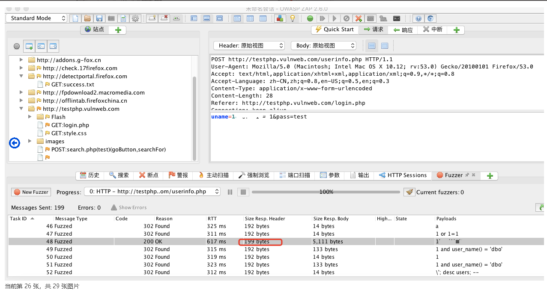
Task: Click the fuzzer progress bar at 100%
Action: point(326,192)
